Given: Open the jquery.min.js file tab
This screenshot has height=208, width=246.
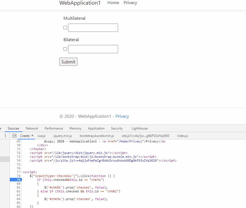Looking at the screenshot, I should [63, 136].
